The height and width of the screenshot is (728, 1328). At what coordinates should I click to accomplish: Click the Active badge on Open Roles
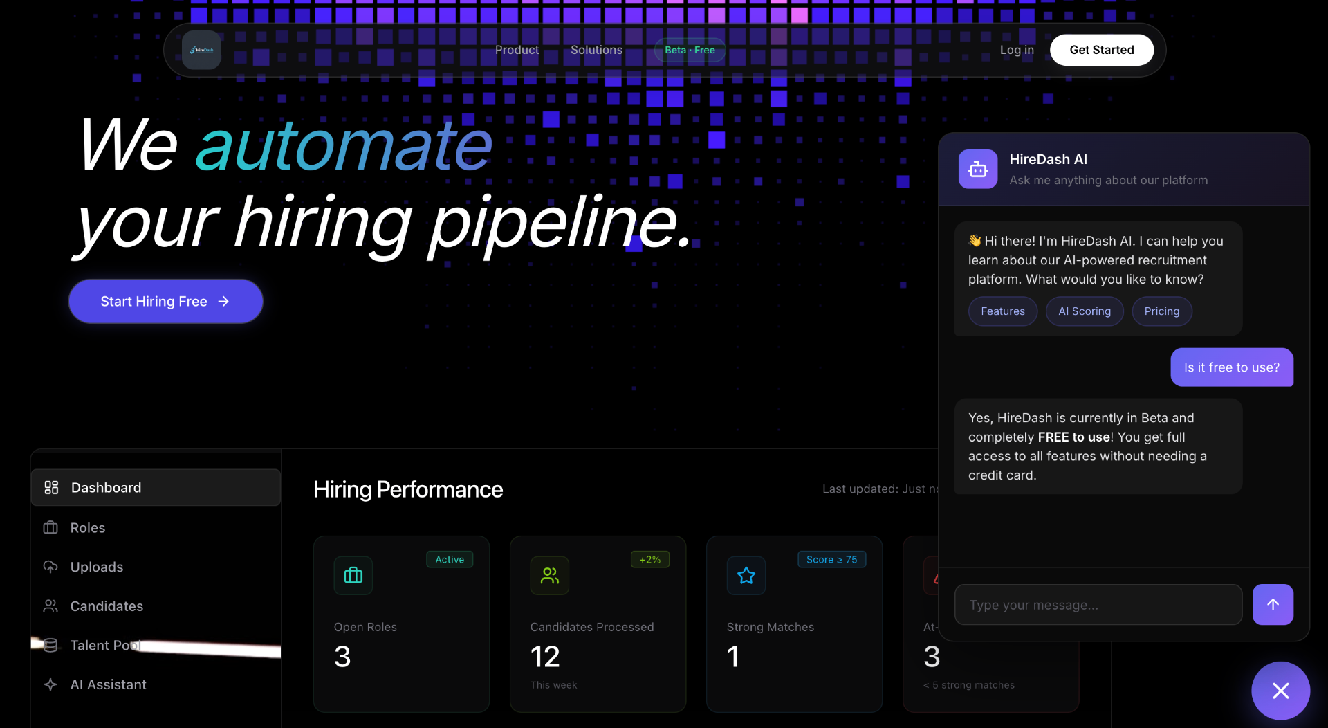click(x=450, y=559)
